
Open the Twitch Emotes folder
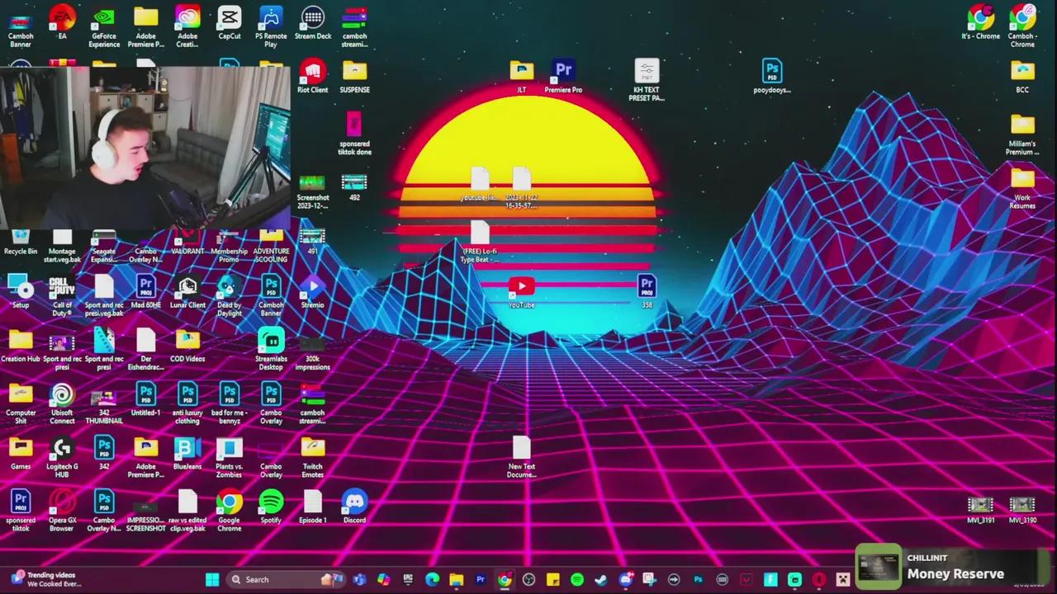pos(313,457)
